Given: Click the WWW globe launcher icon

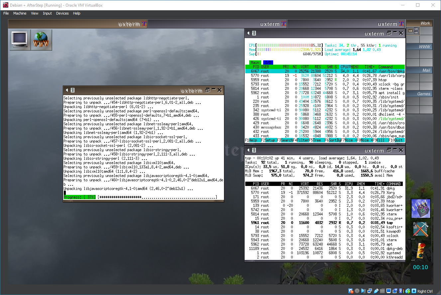Looking at the screenshot, I should [x=41, y=40].
